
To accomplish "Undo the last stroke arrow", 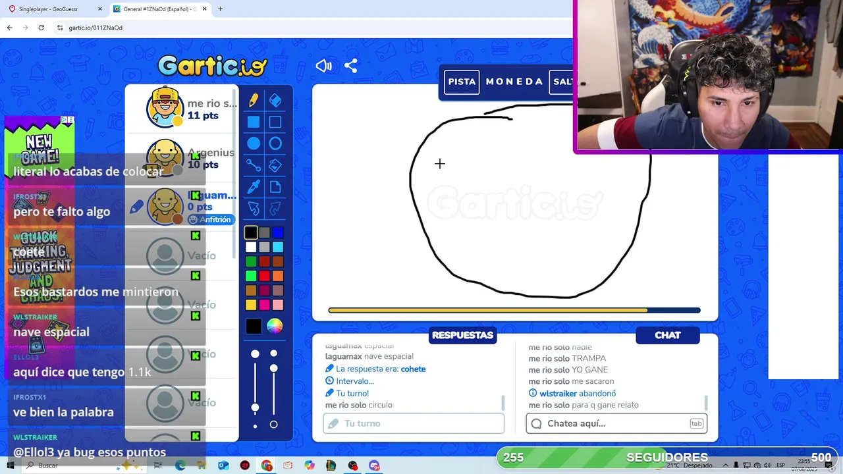I will [254, 209].
